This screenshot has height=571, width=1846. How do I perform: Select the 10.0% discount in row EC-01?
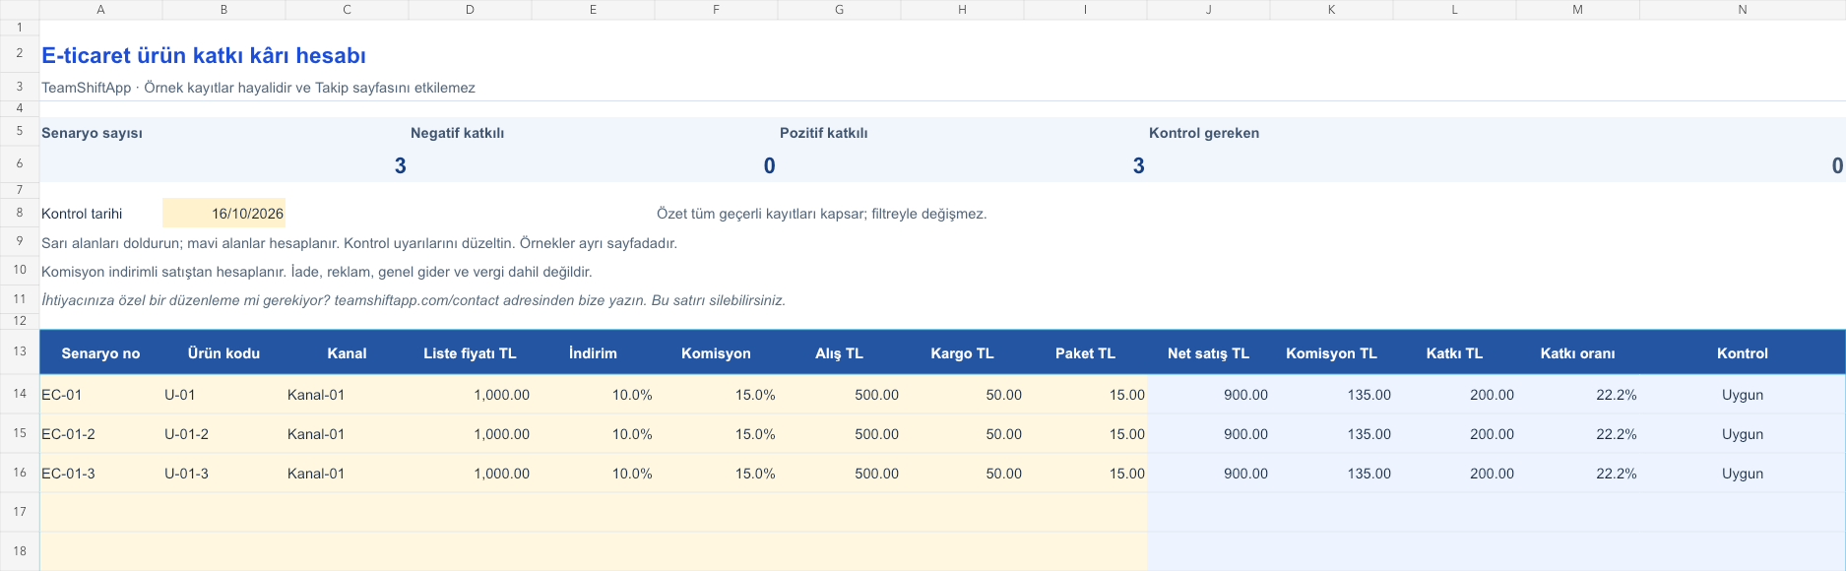click(x=593, y=395)
